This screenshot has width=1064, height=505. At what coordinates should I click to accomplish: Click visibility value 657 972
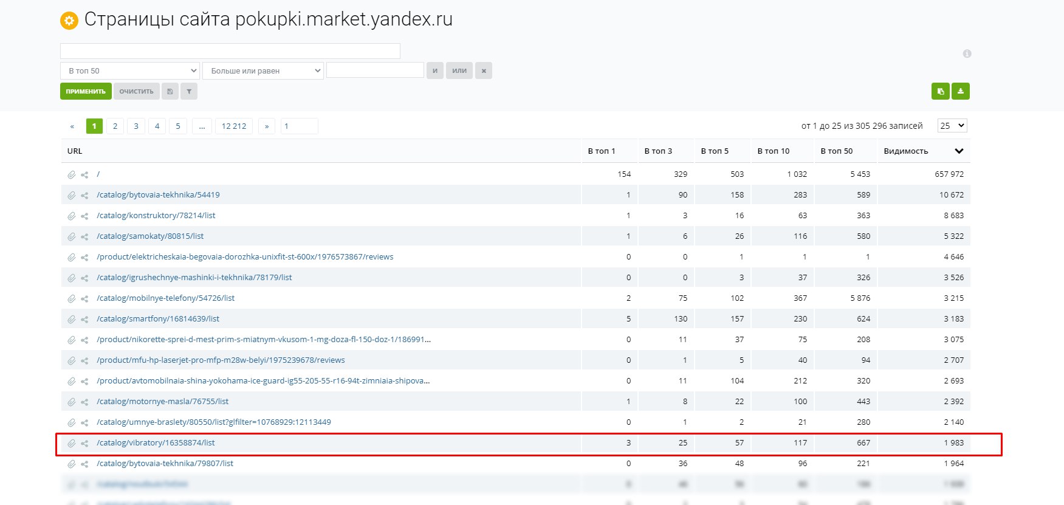949,174
